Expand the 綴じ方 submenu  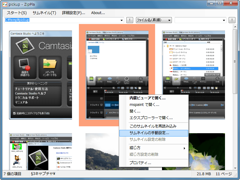pyautogui.click(x=154, y=148)
